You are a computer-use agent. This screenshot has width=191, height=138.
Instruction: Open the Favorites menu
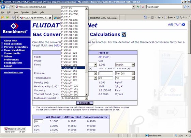pyautogui.click(x=25, y=12)
